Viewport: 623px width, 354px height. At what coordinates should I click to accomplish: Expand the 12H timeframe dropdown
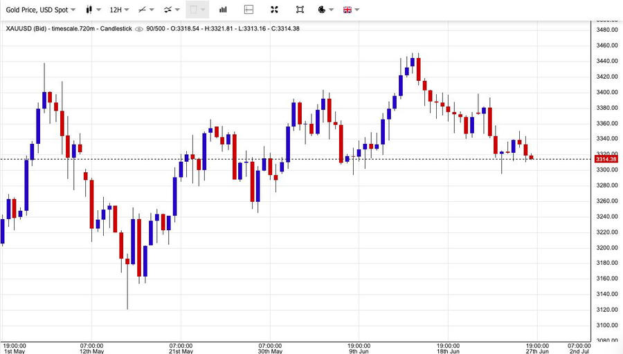point(119,10)
